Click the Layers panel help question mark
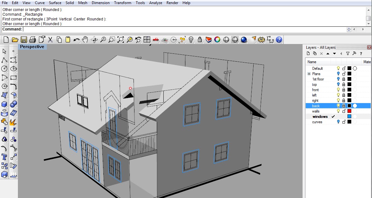This screenshot has height=198, width=372. (x=361, y=54)
